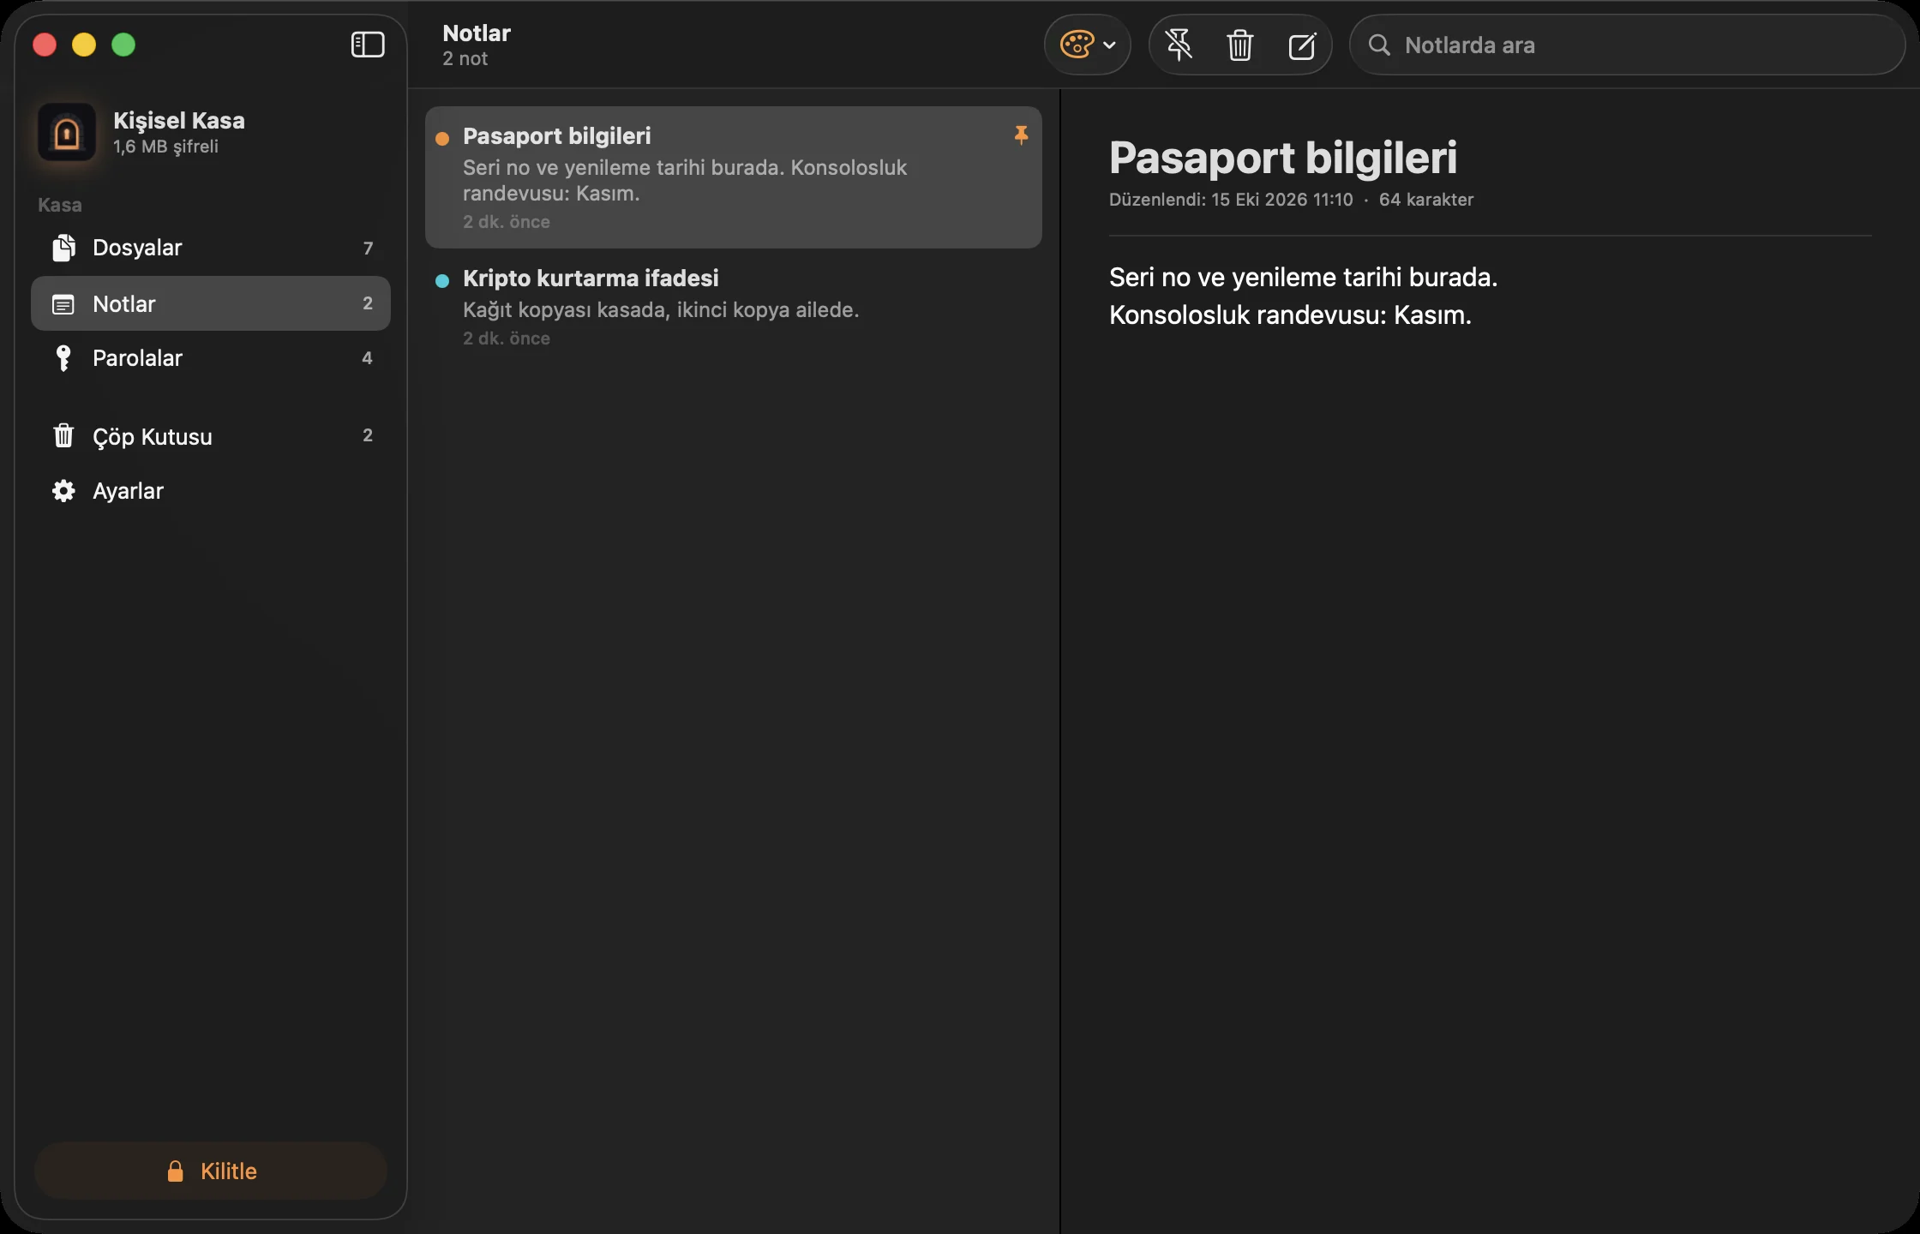Click the Parolalar count badge 4

pyautogui.click(x=368, y=358)
